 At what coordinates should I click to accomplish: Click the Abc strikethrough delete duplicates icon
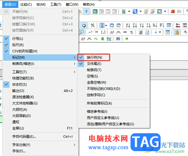click(178, 25)
